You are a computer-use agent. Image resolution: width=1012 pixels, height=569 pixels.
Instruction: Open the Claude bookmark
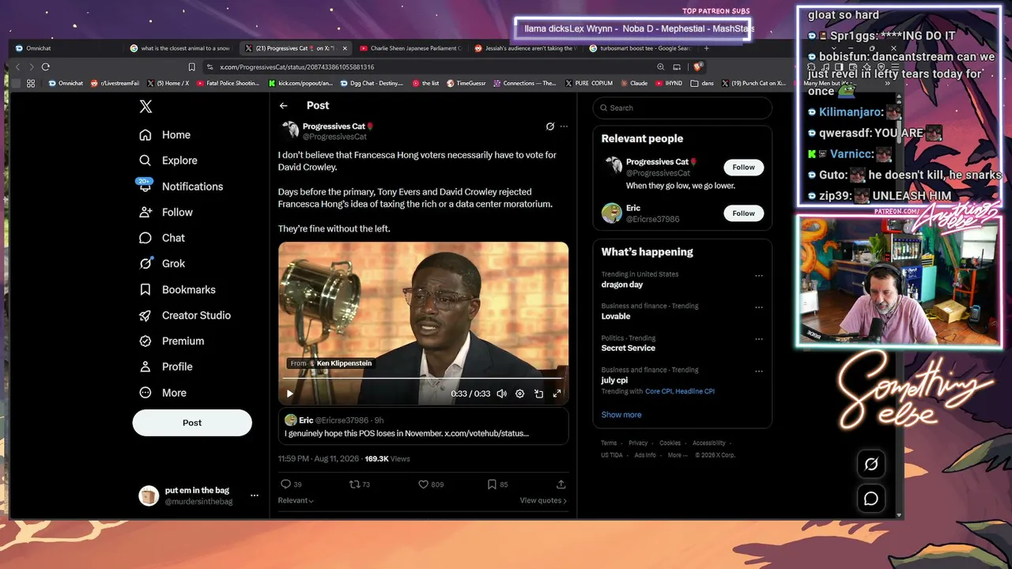point(634,83)
